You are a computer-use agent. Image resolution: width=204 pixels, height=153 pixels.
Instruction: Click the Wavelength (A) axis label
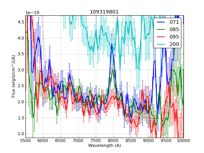coord(105,146)
